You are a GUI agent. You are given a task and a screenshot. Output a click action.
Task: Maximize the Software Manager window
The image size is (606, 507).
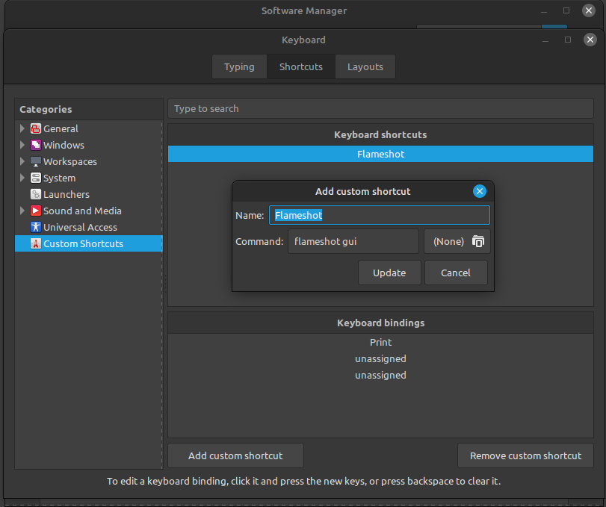pos(566,10)
